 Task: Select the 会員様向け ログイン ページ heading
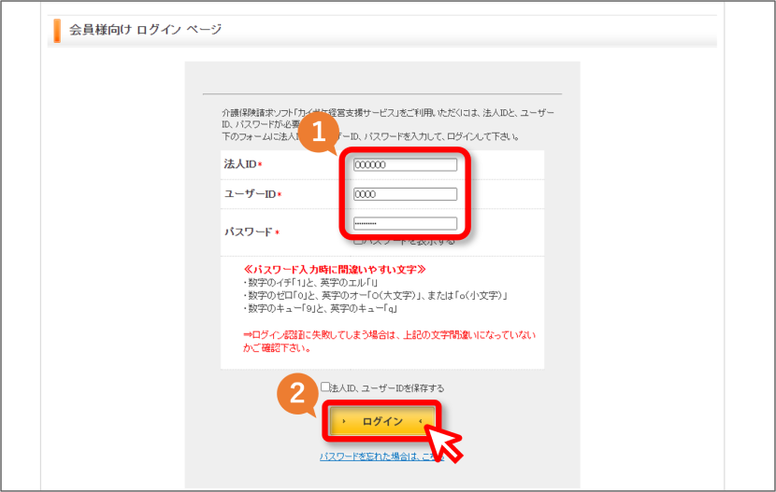tap(145, 30)
